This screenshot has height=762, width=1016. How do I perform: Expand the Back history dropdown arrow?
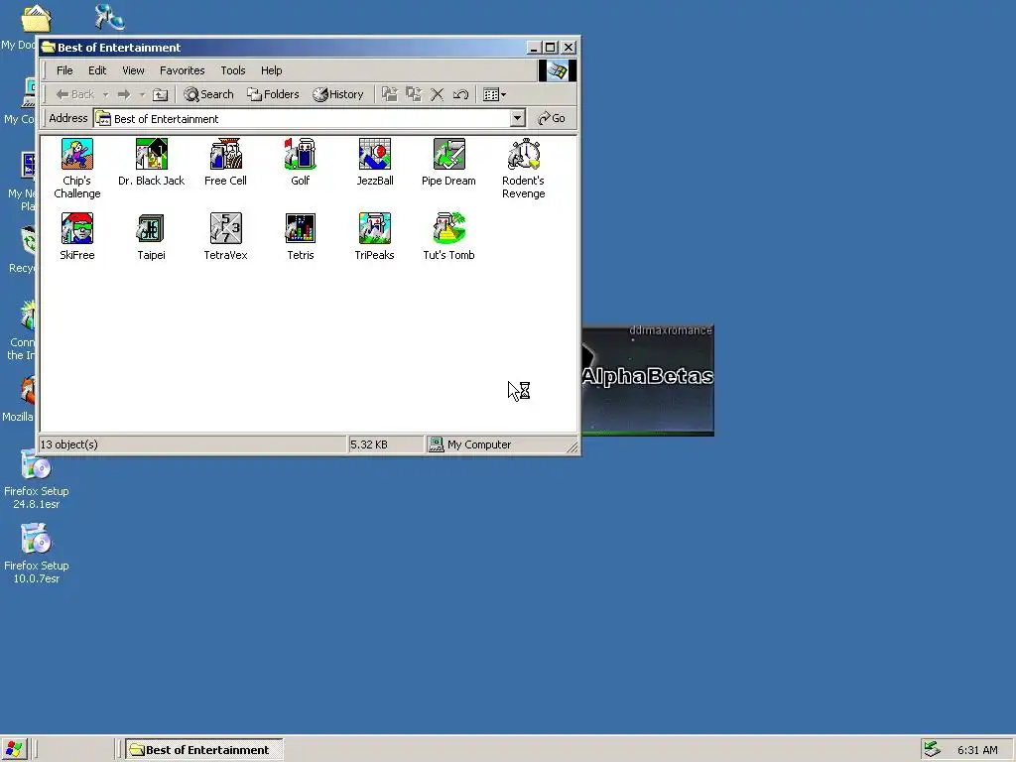point(105,94)
